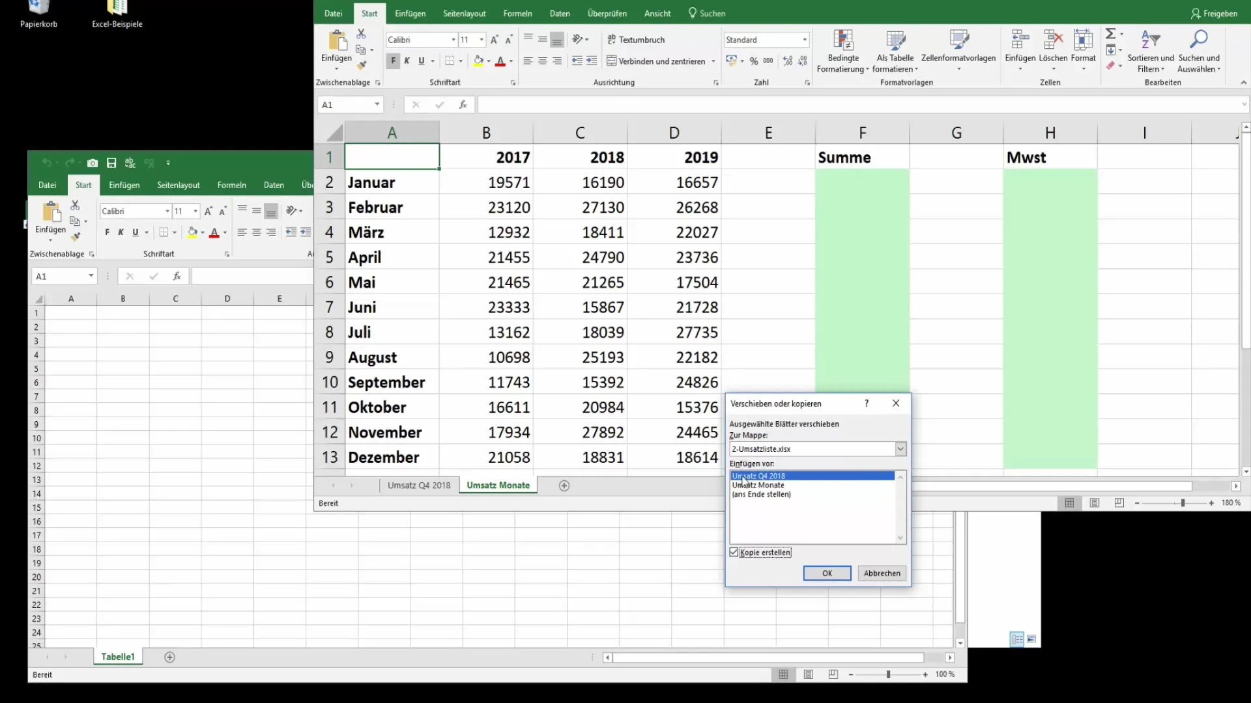Open Standard number format dropdown
The height and width of the screenshot is (703, 1251).
(x=805, y=40)
